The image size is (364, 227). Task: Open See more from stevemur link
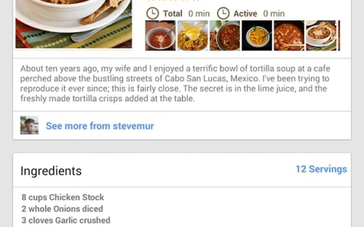pos(100,126)
